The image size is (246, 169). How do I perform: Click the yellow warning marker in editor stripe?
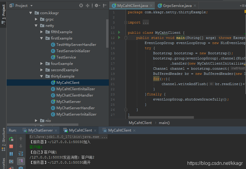245,11
